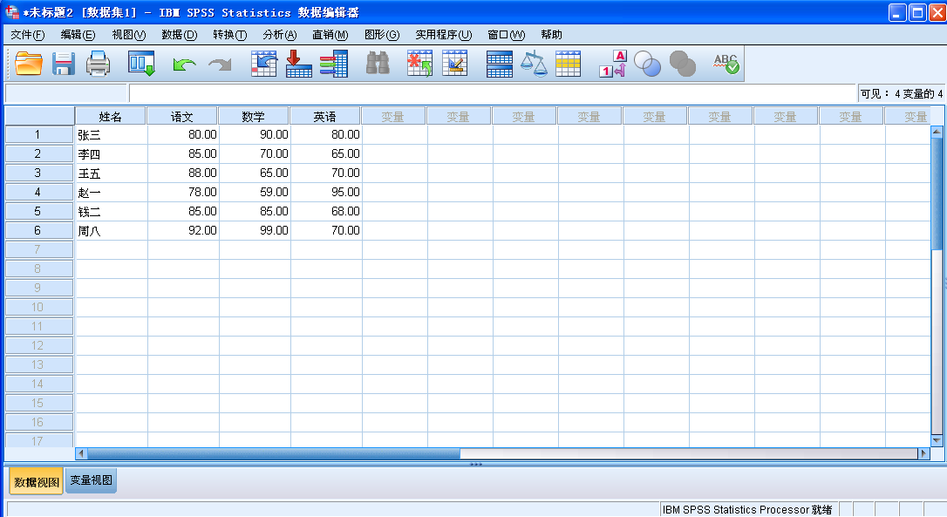
Task: Click the vertical scrollbar up arrow
Action: pos(937,131)
